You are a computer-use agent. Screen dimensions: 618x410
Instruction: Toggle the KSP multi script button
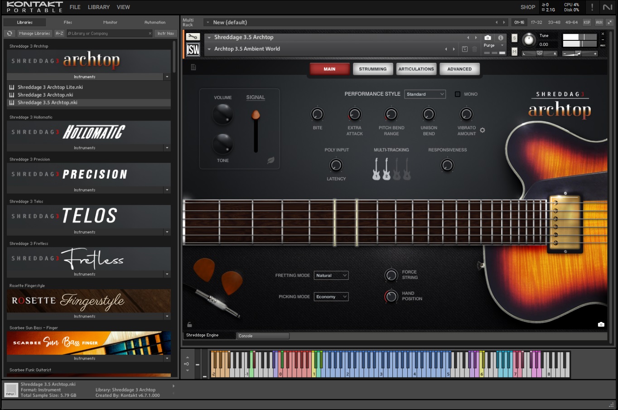click(x=587, y=22)
